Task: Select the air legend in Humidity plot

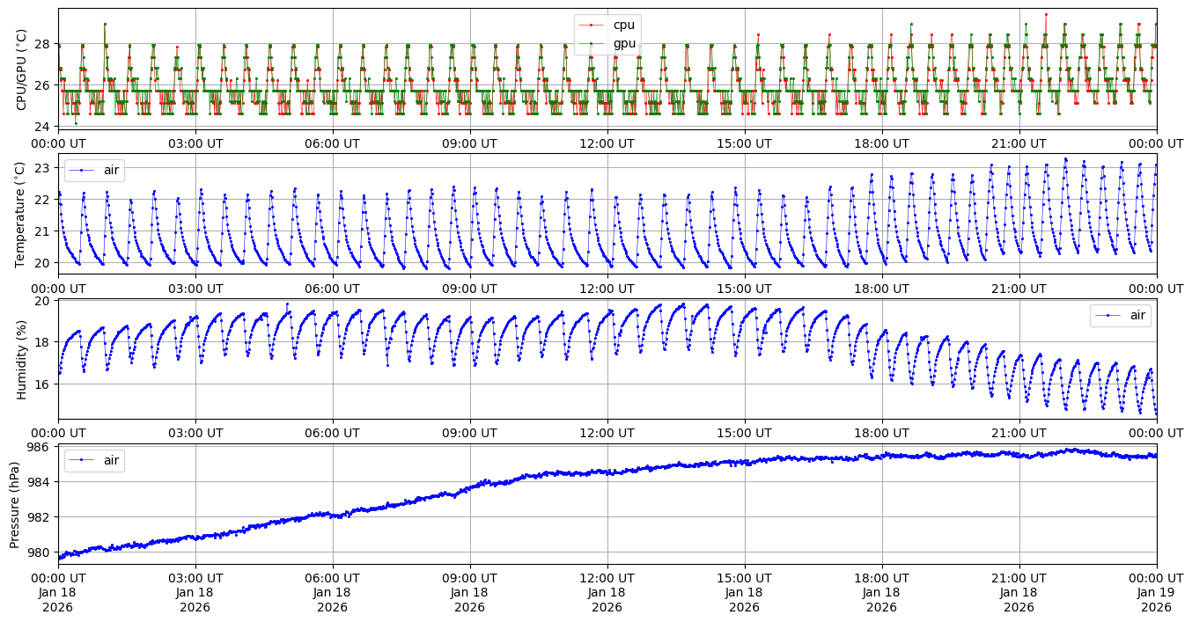Action: coord(1120,315)
